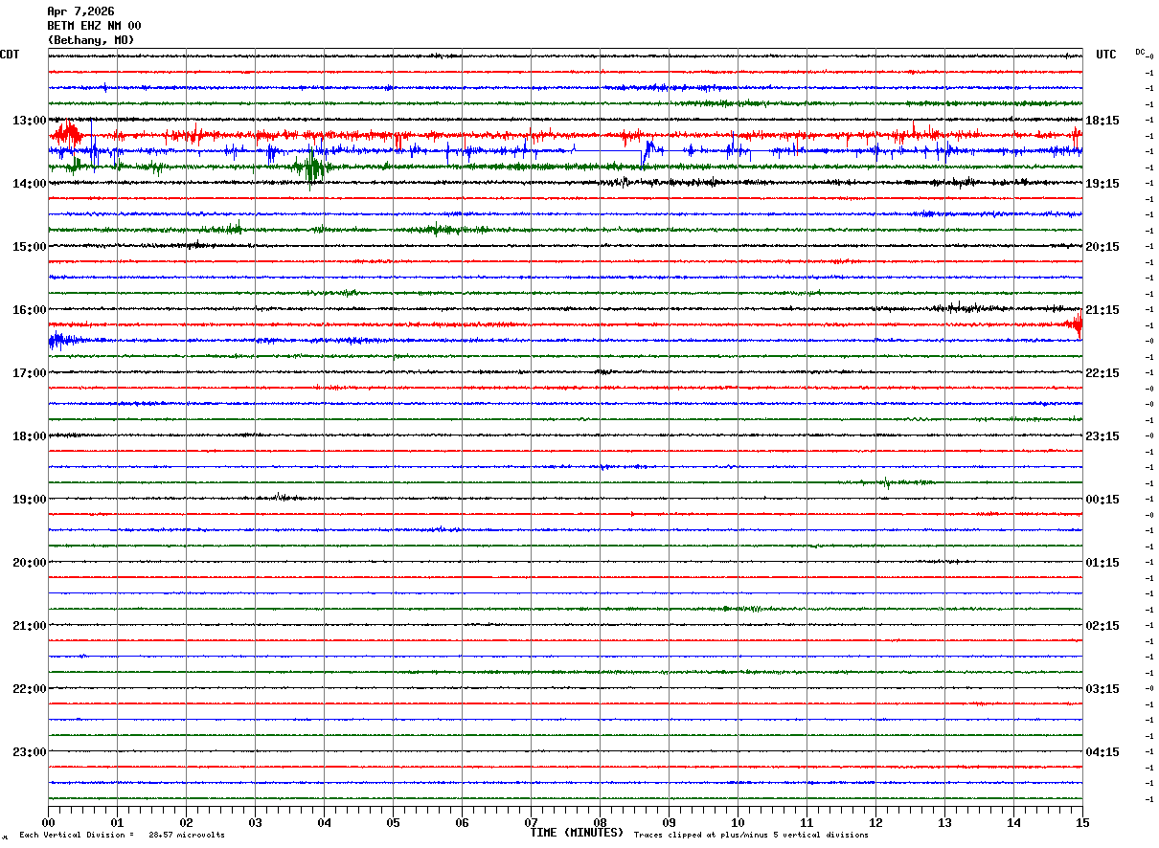
Task: Click the "02" minute axis tick
Action: 186,822
